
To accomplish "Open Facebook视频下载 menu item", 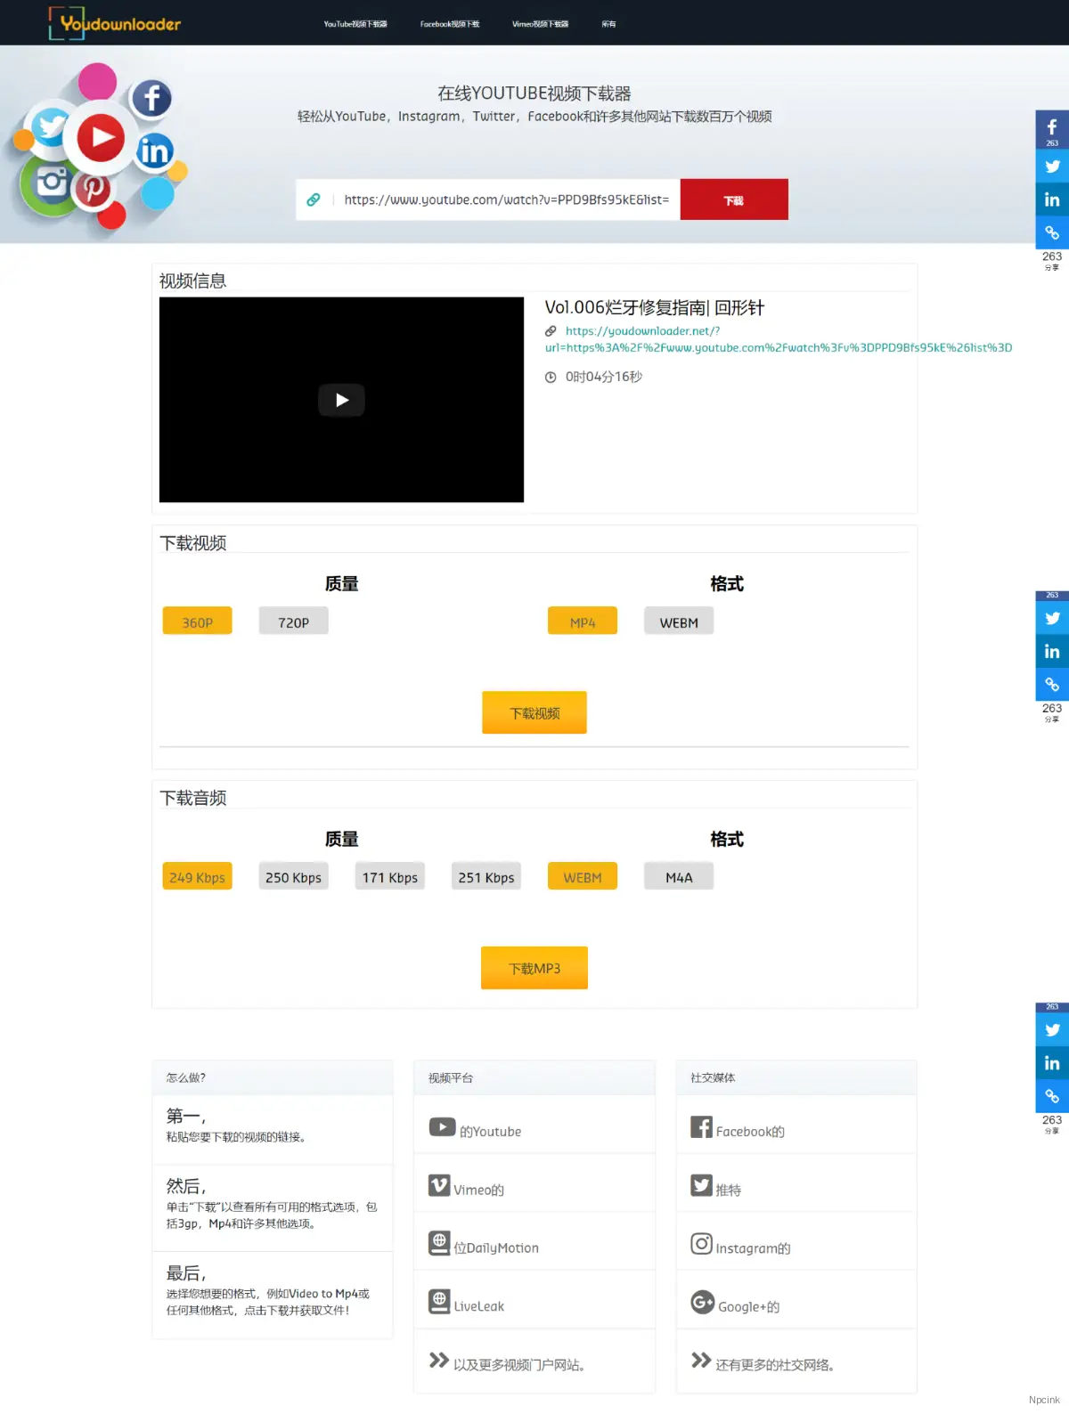I will 449,24.
